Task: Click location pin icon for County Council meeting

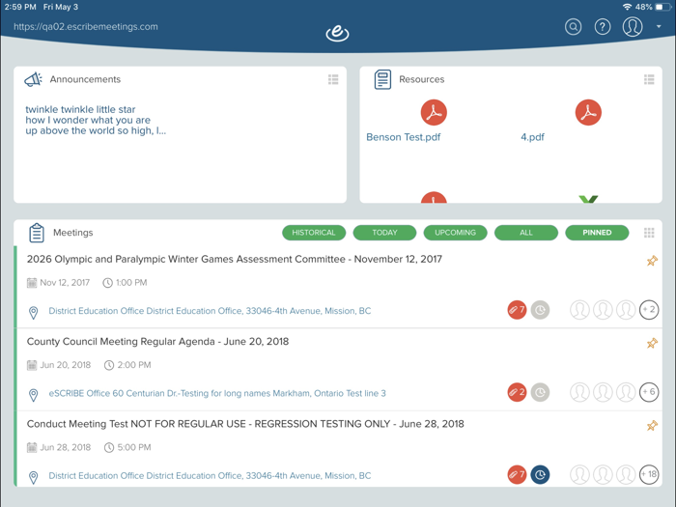Action: pos(33,395)
